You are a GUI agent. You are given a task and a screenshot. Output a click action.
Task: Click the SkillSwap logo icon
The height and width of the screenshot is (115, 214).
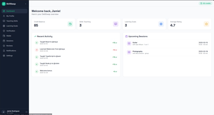coord(4,4)
